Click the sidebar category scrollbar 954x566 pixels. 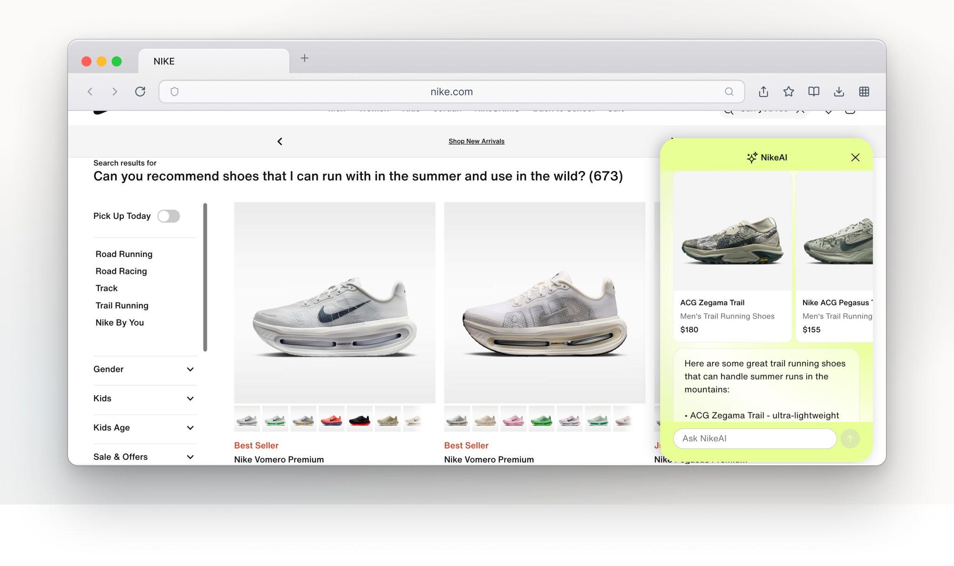205,277
